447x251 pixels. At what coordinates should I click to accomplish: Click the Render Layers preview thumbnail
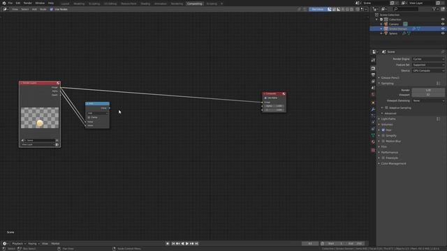pyautogui.click(x=40, y=118)
